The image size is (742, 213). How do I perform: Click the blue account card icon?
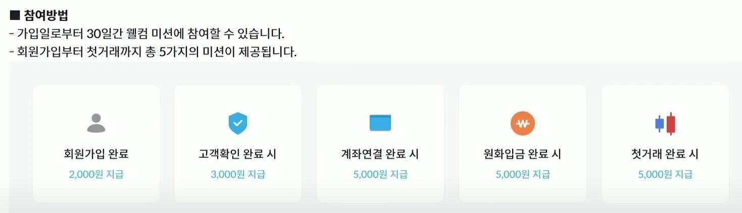pyautogui.click(x=380, y=123)
